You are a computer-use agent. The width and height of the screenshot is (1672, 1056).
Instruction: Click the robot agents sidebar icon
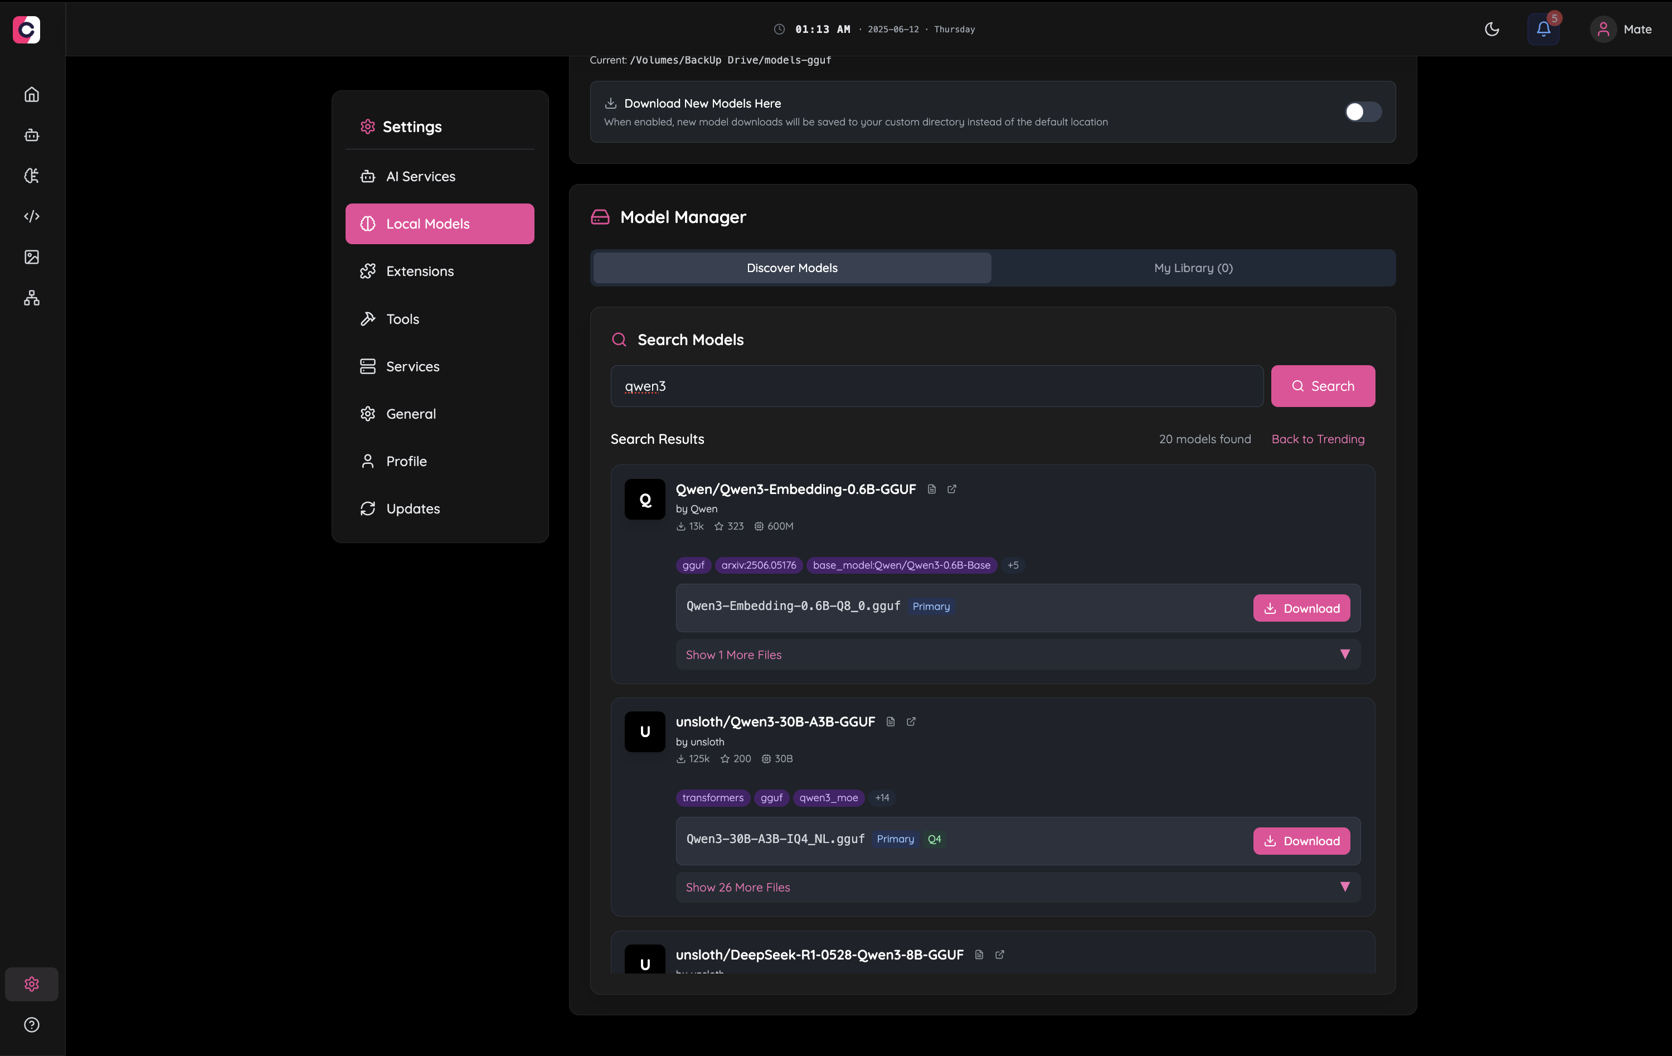(x=31, y=135)
